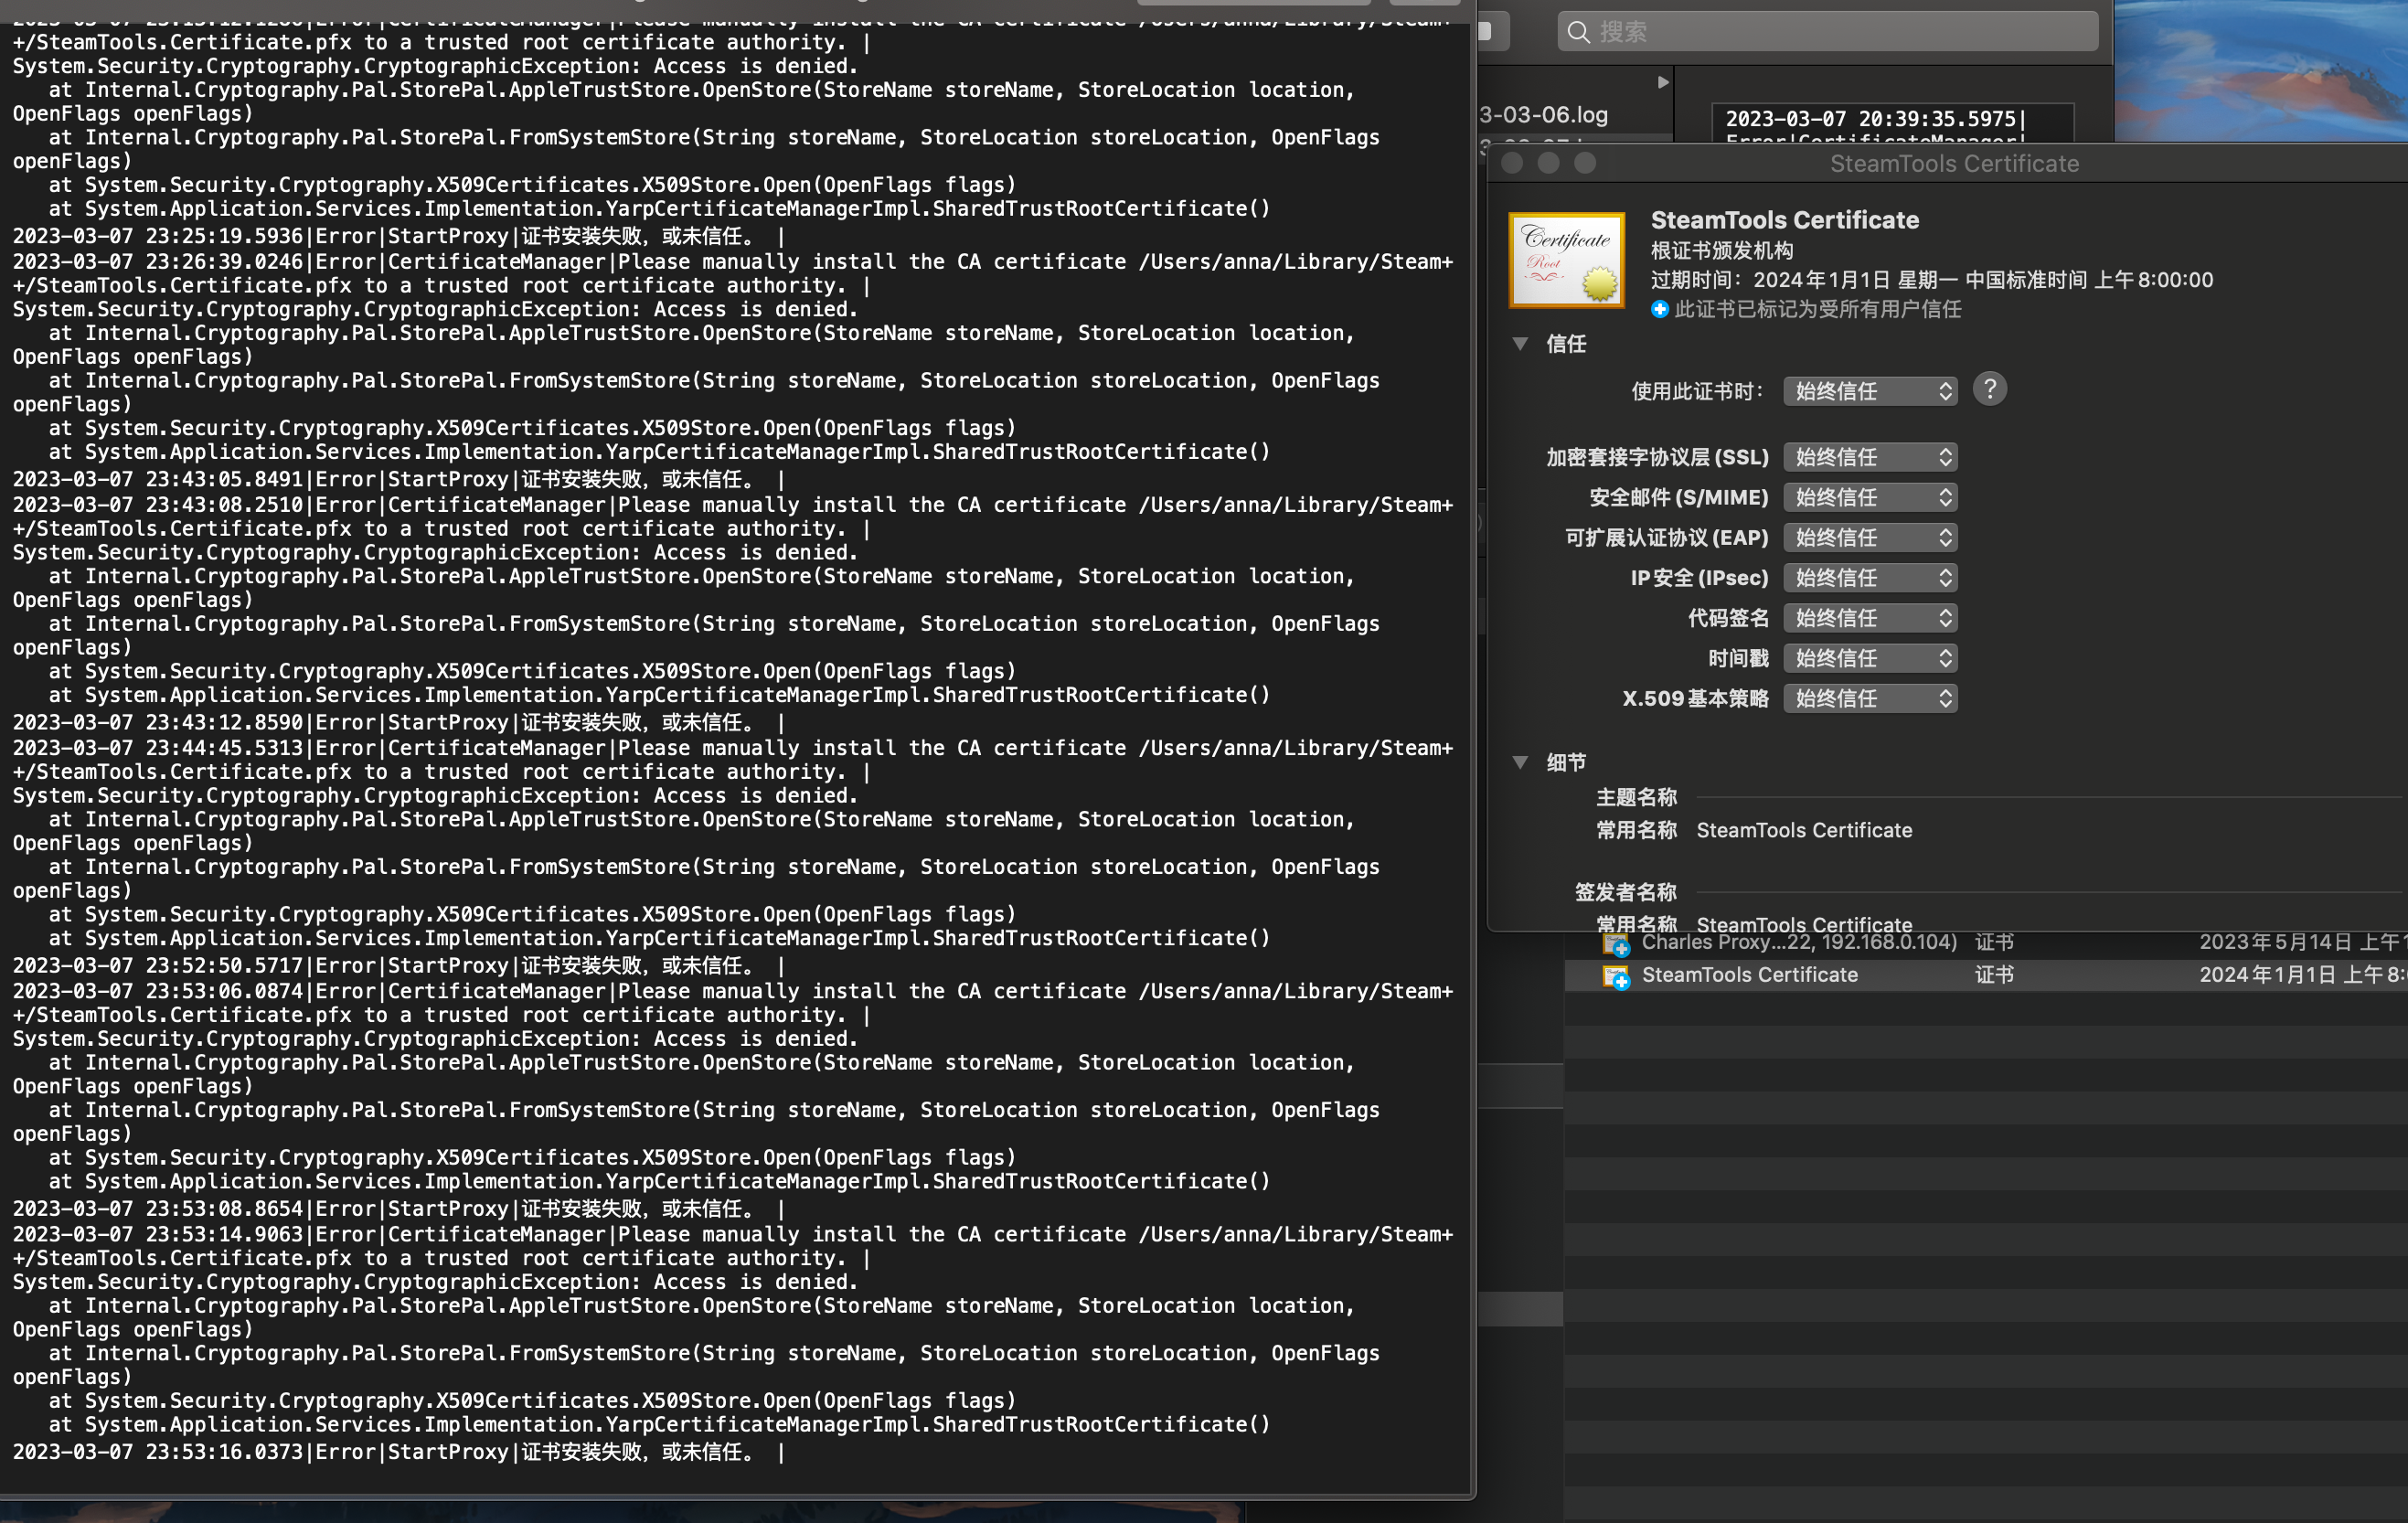Click the small right arrow in the Finder column
The image size is (2408, 1523).
pos(1663,82)
